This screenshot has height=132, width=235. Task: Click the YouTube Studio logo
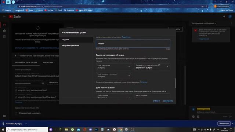(15, 16)
